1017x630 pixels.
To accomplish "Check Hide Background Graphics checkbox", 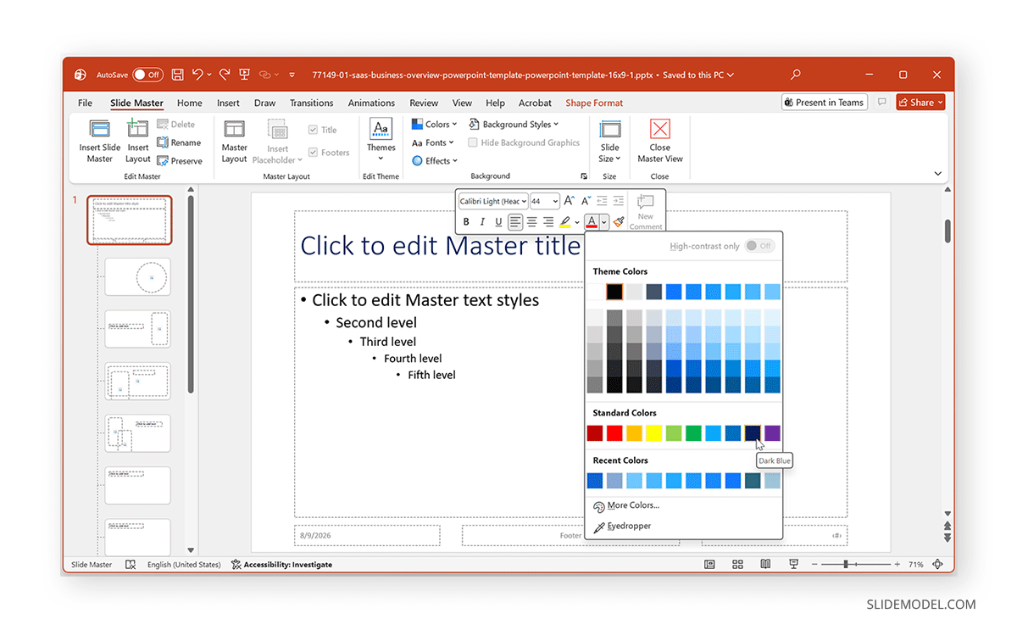I will point(473,142).
